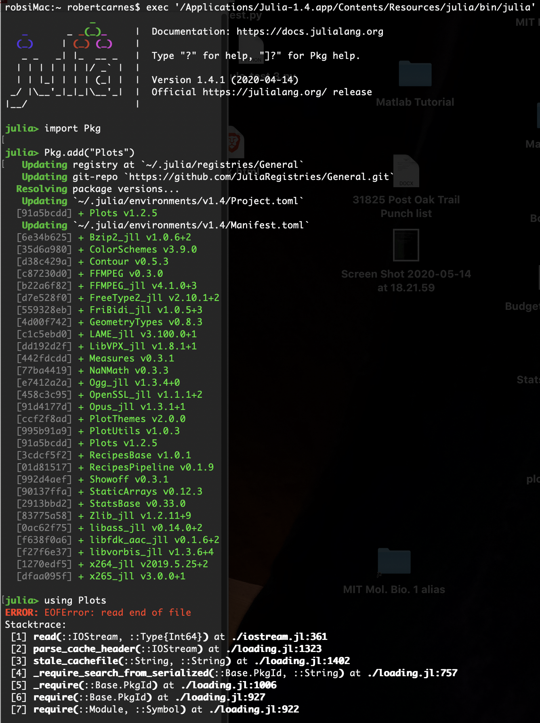
Task: Click the GeometryTypes v0.8.3 entry
Action: 146,322
